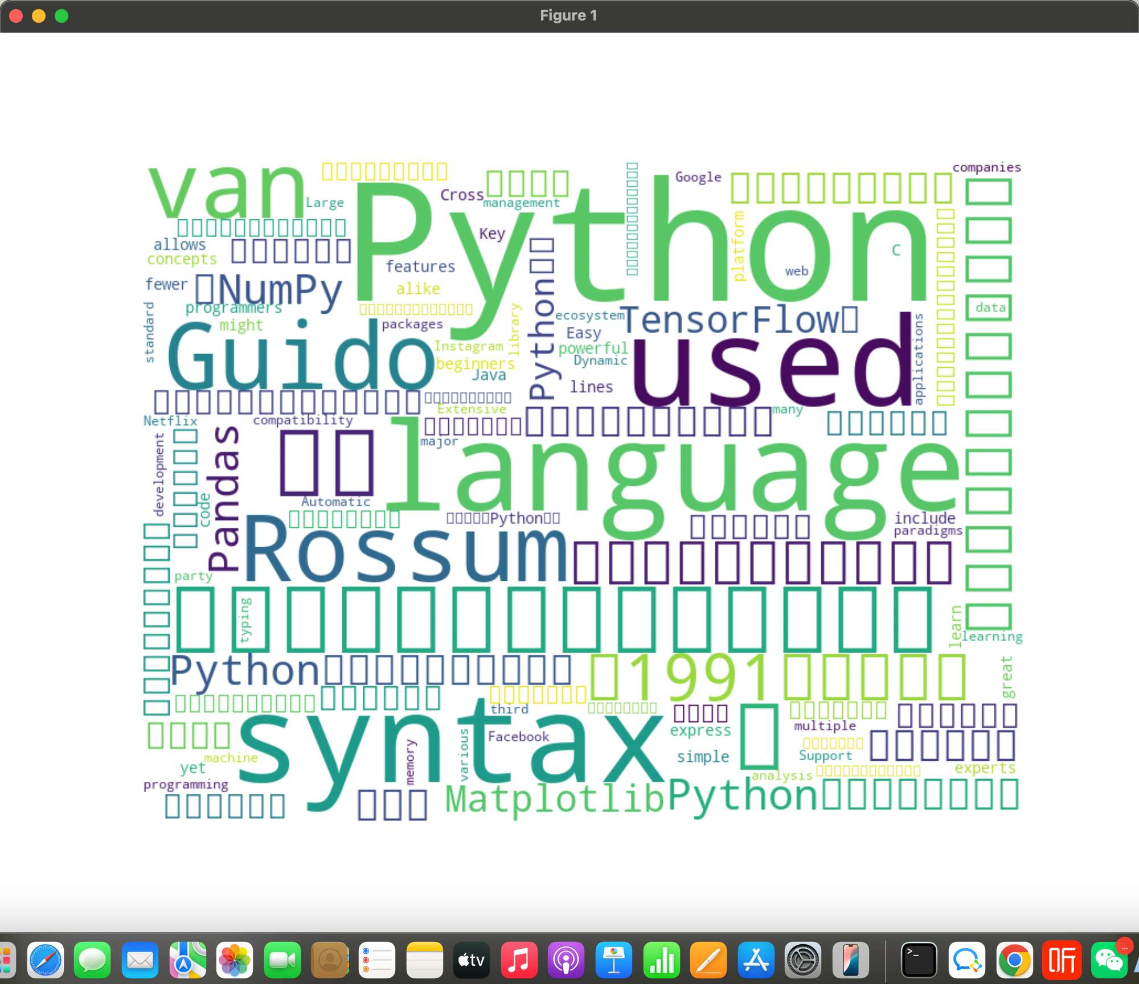Open the Apple TV app
Screen dimensions: 1139x984
472,960
